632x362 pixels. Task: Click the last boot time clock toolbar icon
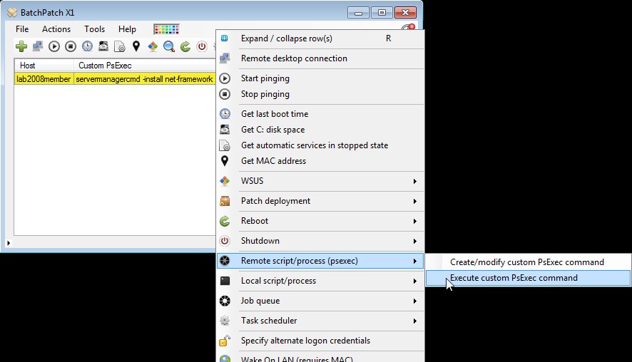coord(87,46)
